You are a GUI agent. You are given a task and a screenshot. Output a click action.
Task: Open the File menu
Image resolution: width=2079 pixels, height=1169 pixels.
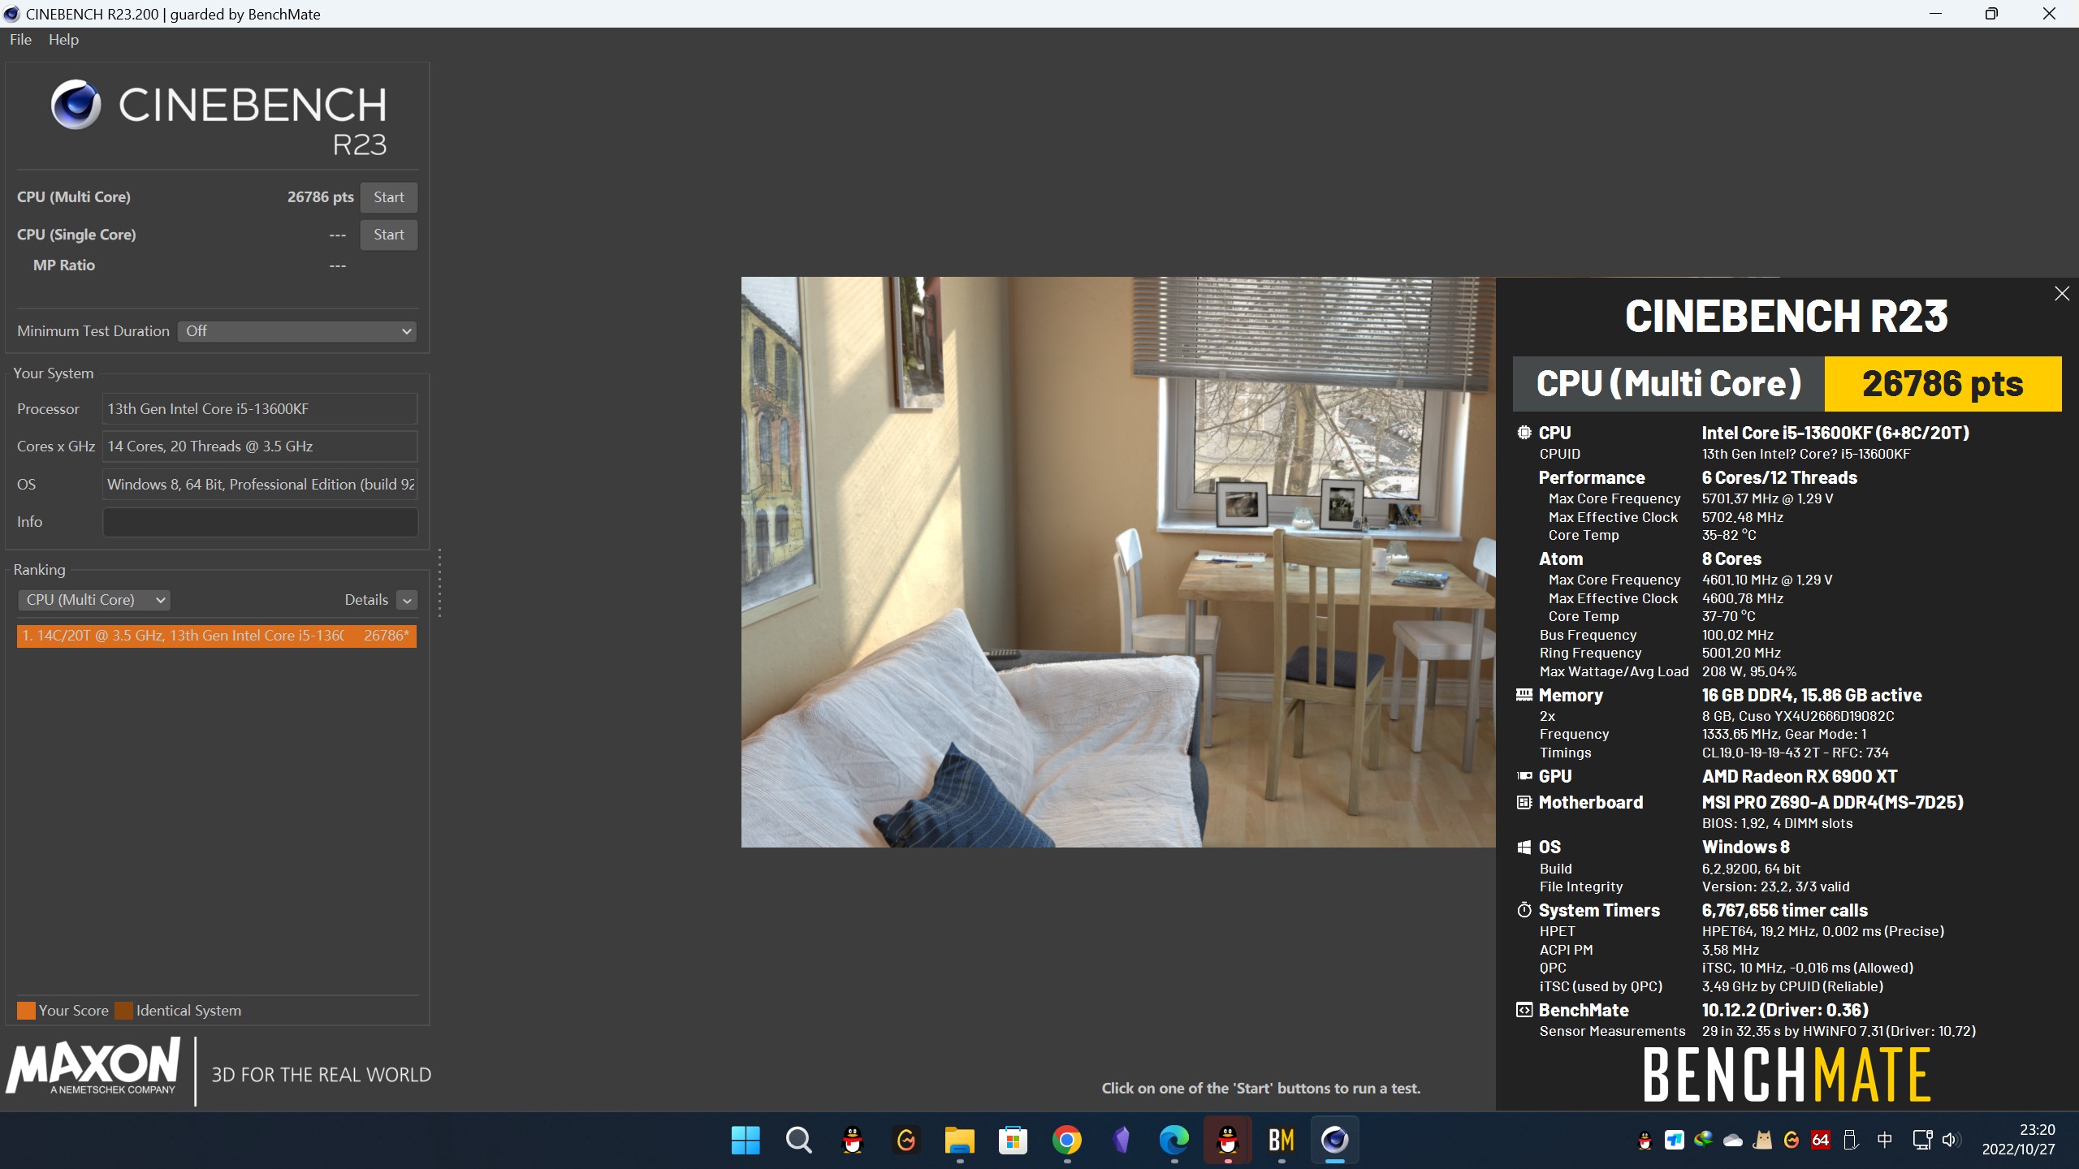tap(20, 40)
